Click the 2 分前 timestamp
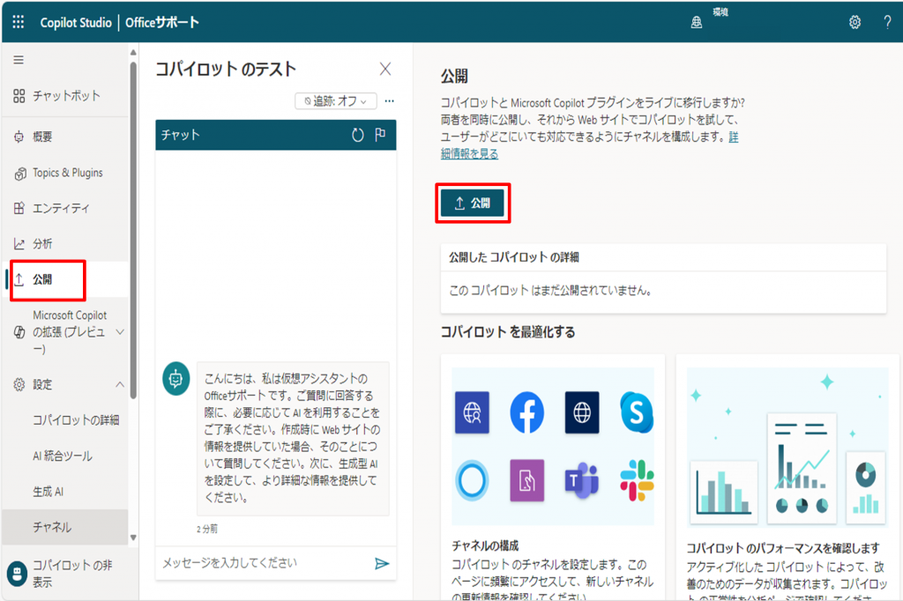The height and width of the screenshot is (601, 903). point(206,529)
